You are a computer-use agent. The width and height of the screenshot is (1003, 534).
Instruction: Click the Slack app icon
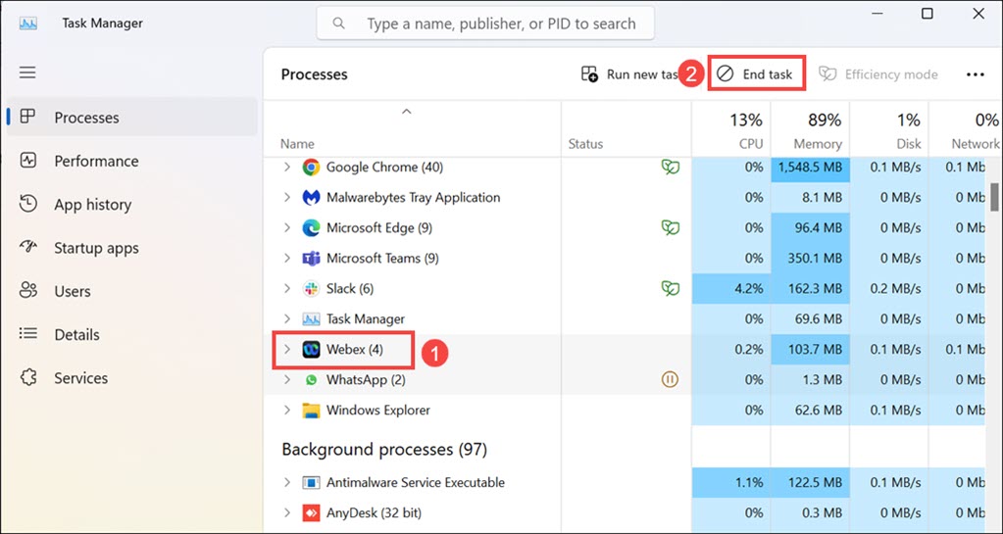pyautogui.click(x=311, y=289)
